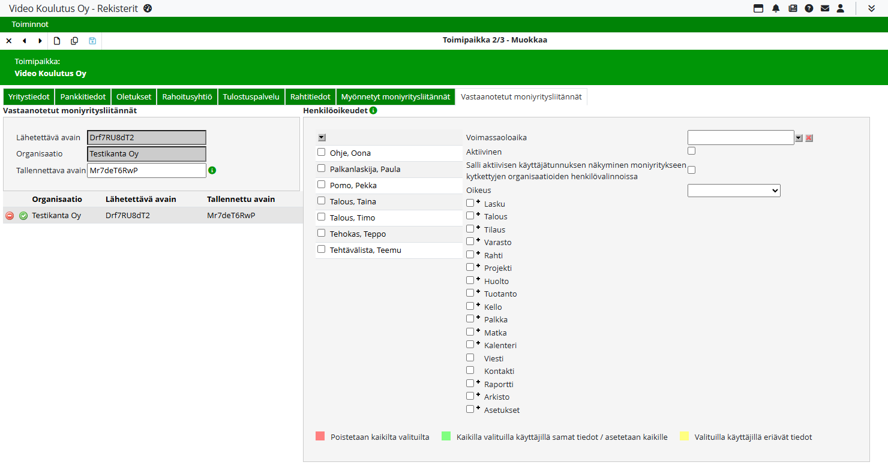Click the Tallennettava avain input field
Screen dimensions: 888x468
(146, 171)
